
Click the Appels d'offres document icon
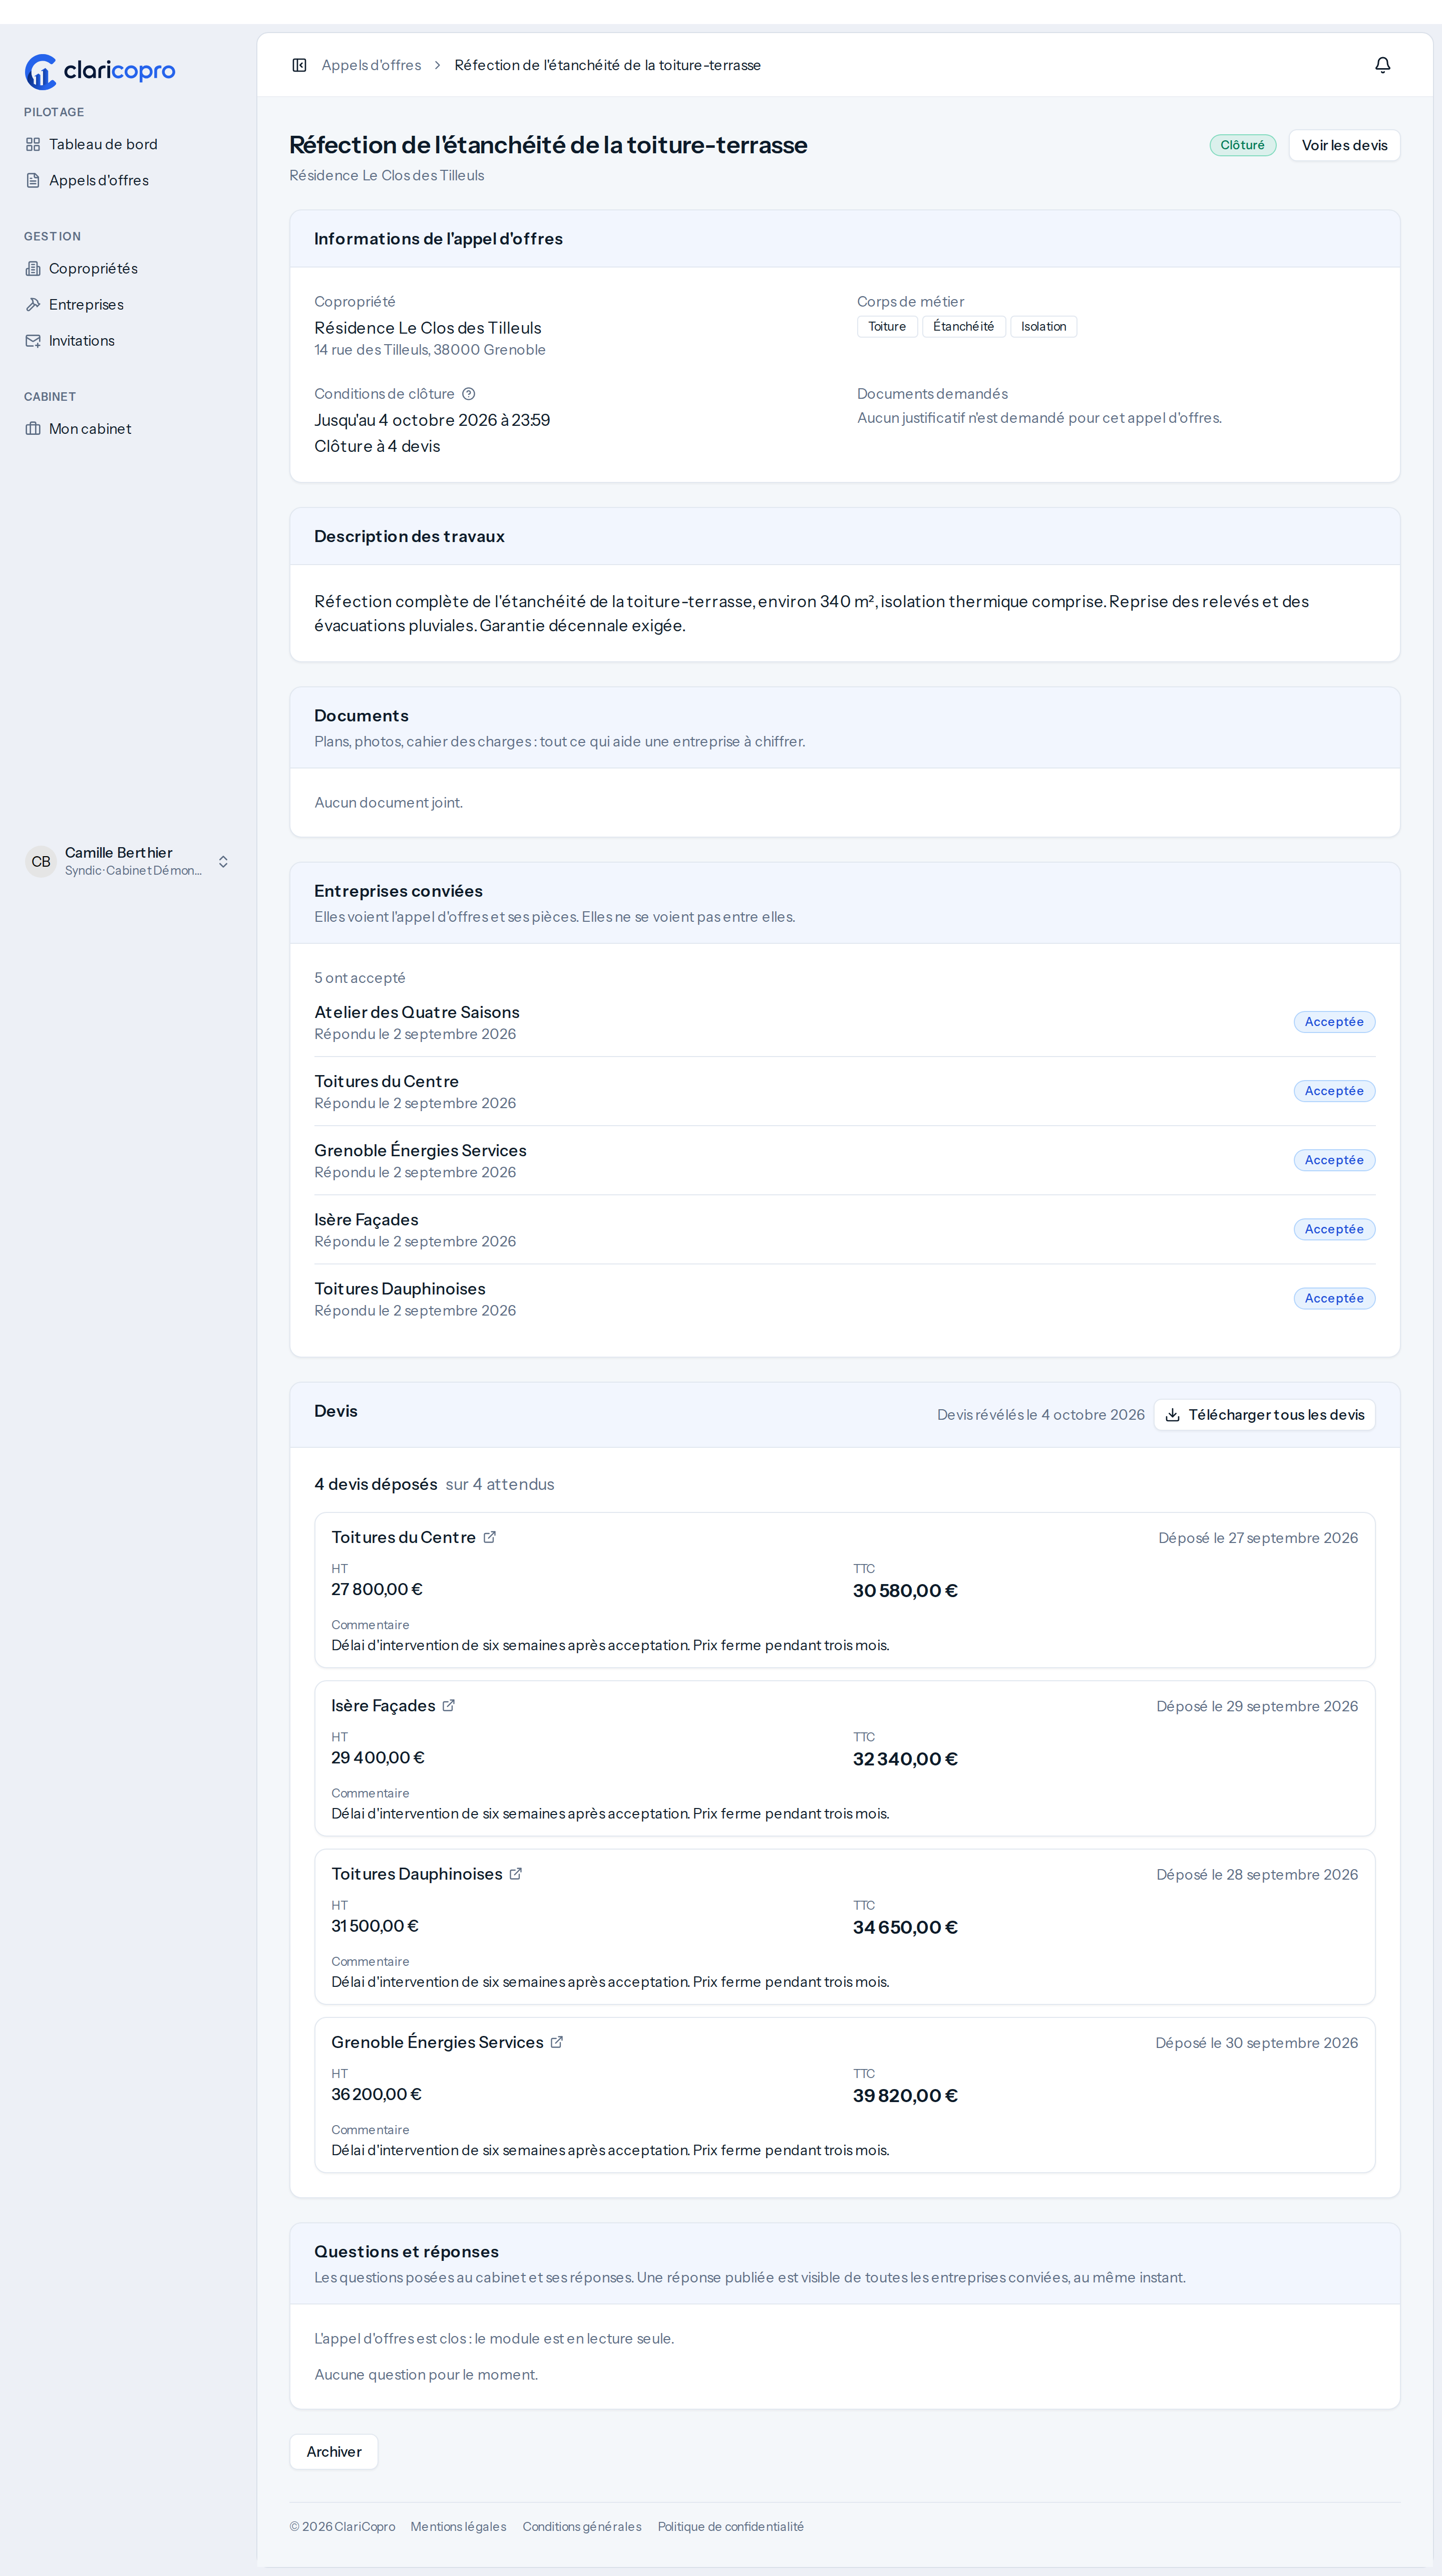point(33,180)
